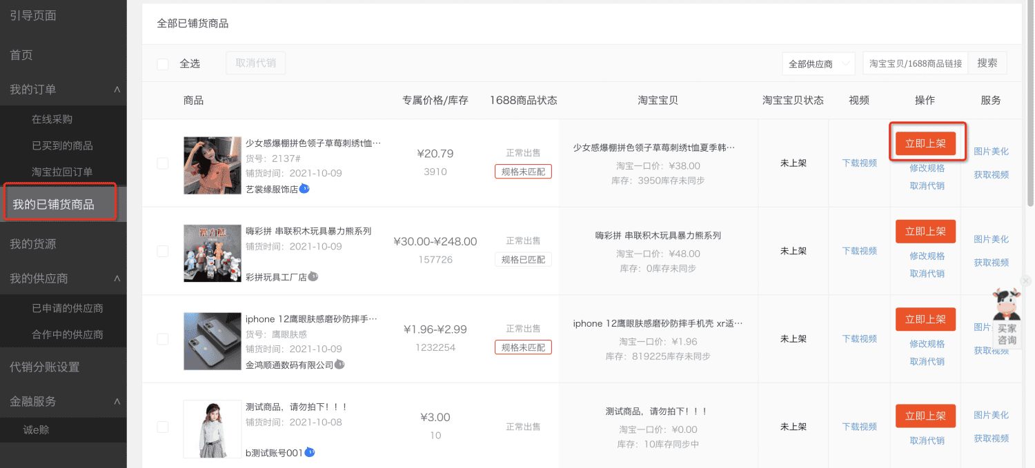1035x468 pixels.
Task: Click 立即上架 for the first product
Action: pos(925,143)
